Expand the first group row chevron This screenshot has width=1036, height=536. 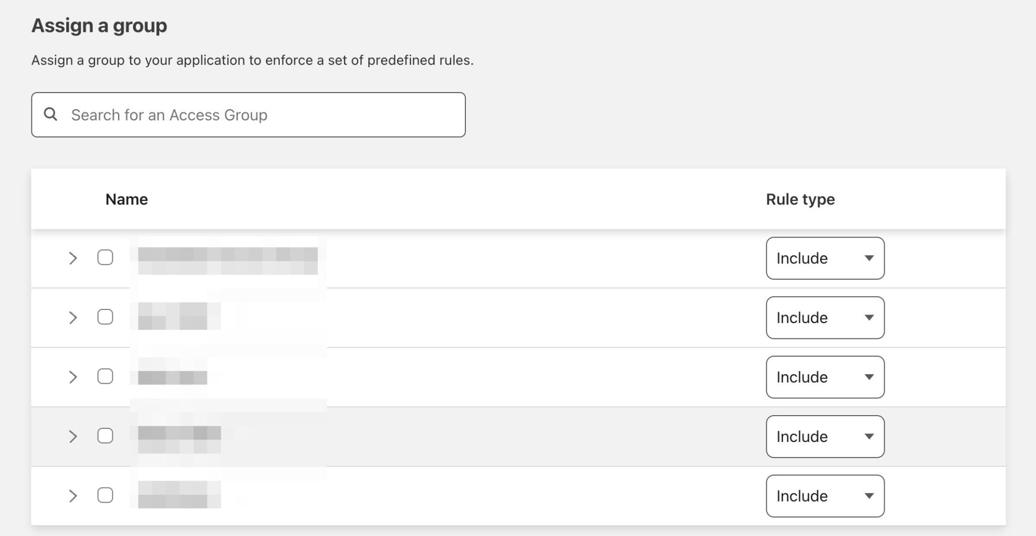[x=74, y=258]
